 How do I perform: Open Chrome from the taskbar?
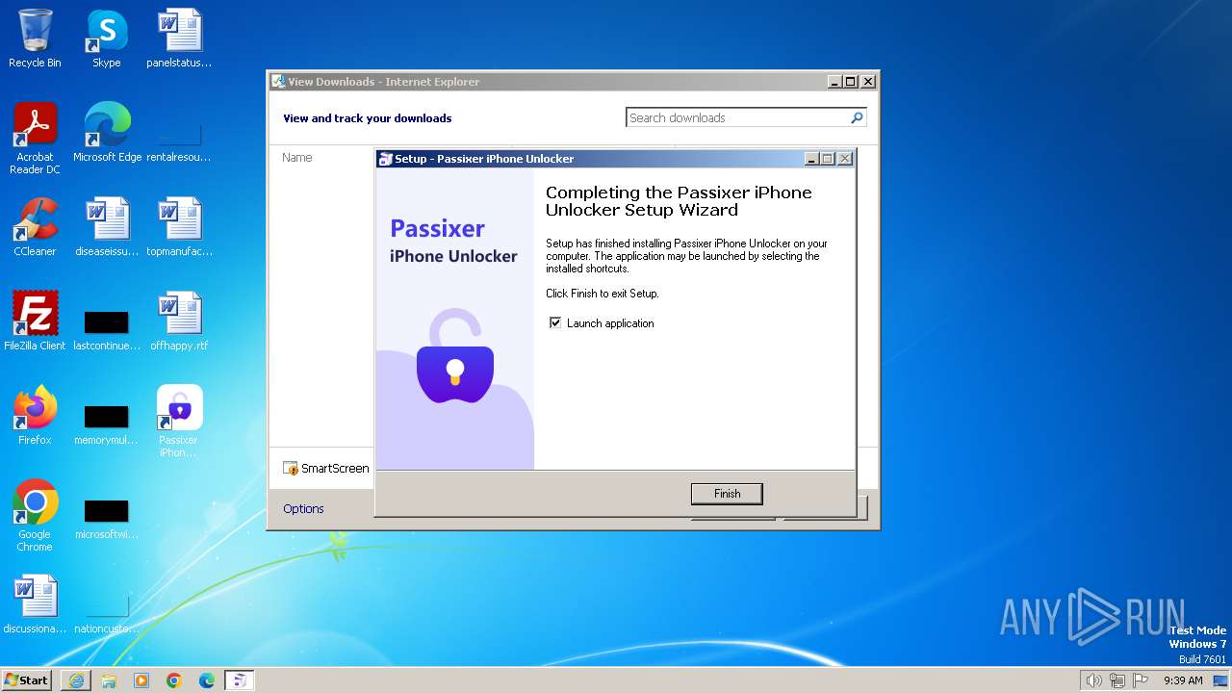coord(174,680)
